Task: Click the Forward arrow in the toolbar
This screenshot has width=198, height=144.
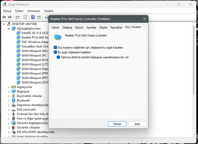Action: (10, 17)
